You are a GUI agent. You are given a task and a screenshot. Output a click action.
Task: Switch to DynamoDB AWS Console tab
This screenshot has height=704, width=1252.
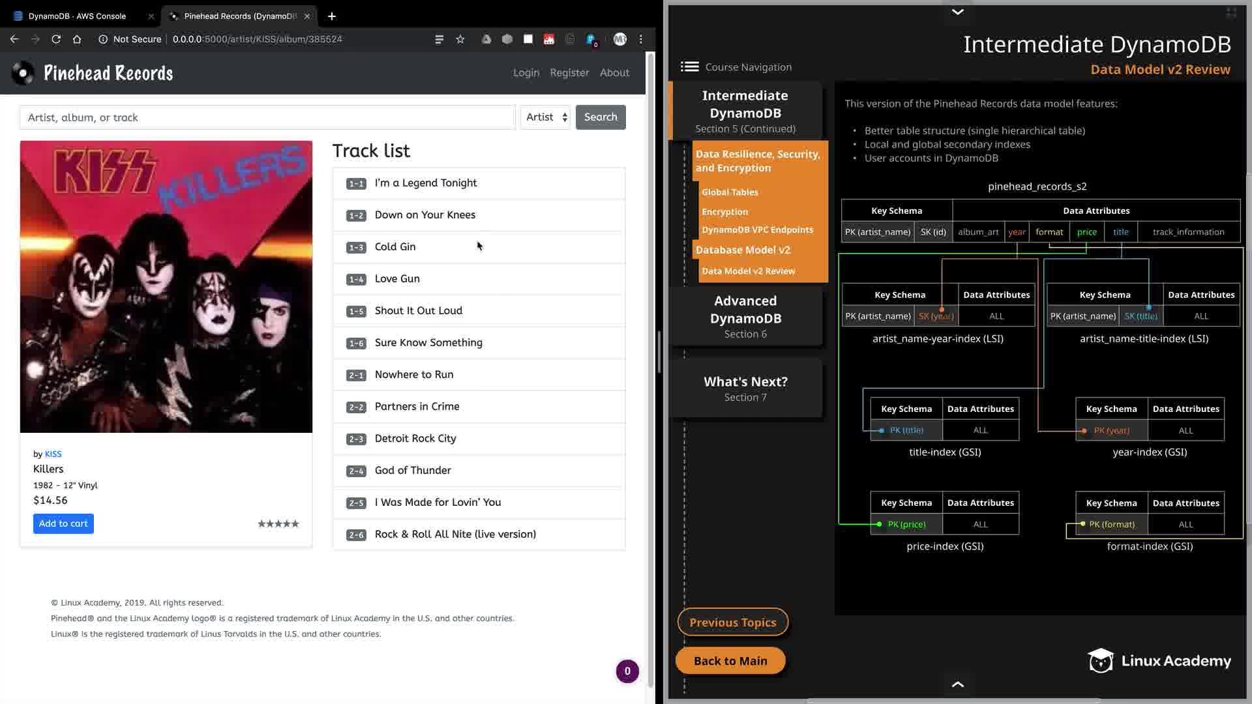pos(77,16)
